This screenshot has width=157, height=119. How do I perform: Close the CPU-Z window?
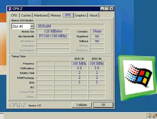coord(111,9)
